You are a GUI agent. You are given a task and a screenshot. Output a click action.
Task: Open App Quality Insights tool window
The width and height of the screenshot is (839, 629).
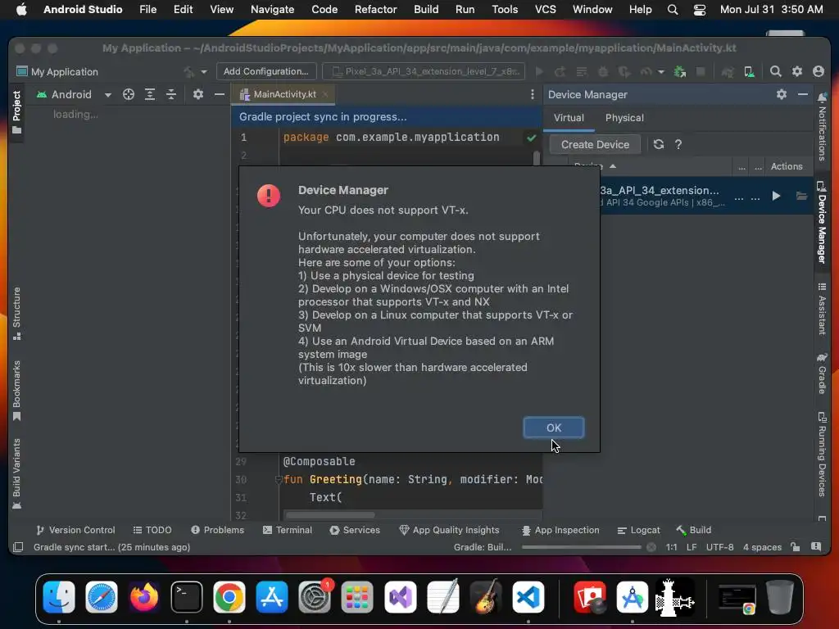coord(449,530)
